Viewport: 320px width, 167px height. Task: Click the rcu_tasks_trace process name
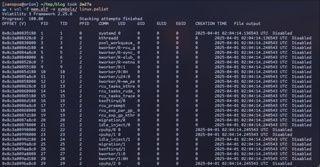(117, 96)
